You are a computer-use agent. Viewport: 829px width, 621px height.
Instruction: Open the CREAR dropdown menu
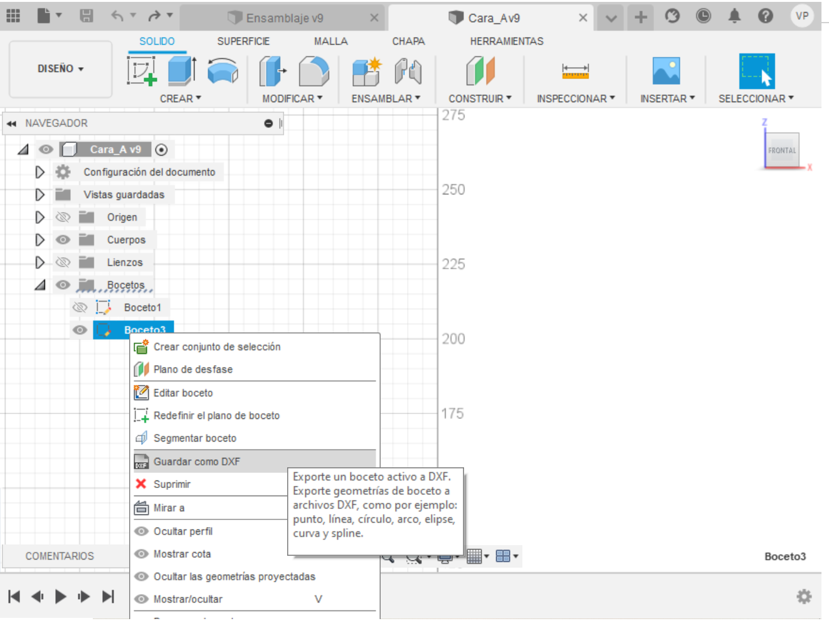[181, 98]
